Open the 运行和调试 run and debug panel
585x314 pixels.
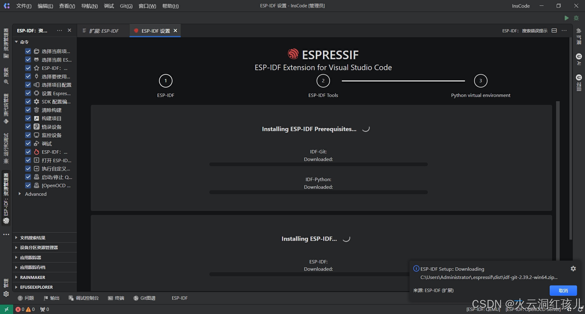tap(6, 148)
